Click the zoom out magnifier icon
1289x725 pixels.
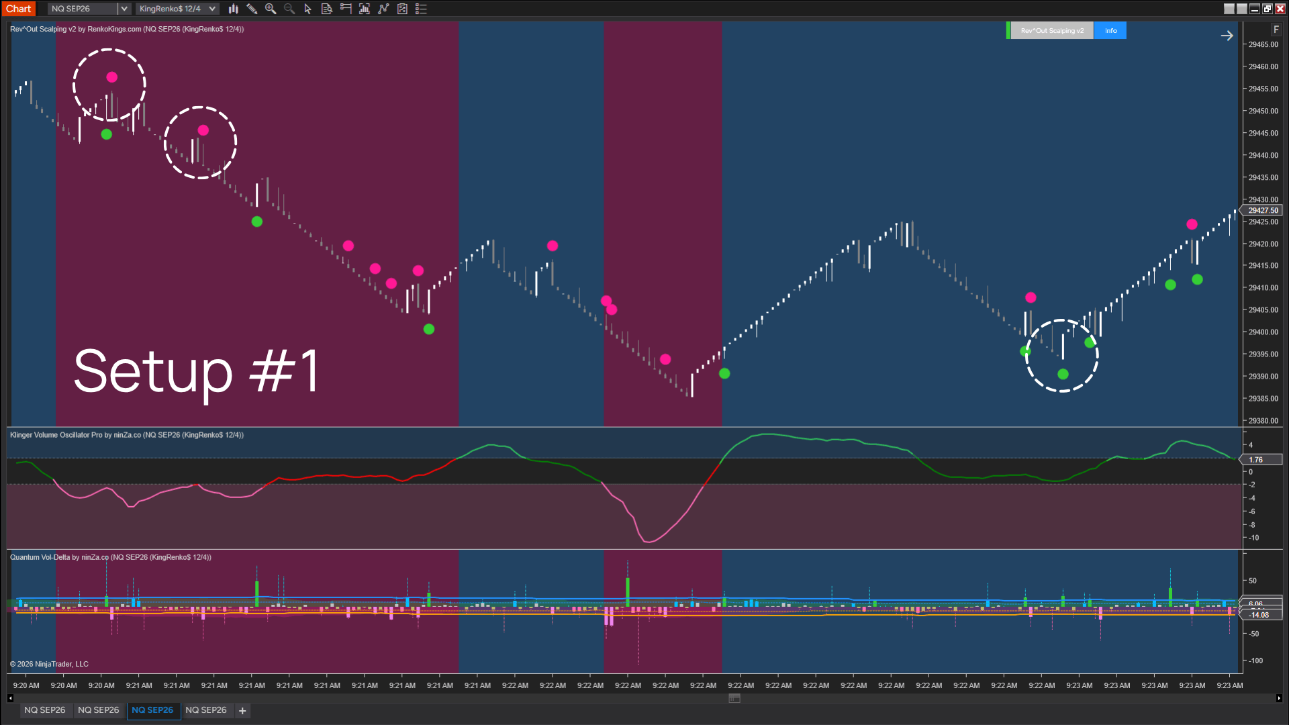click(x=289, y=9)
